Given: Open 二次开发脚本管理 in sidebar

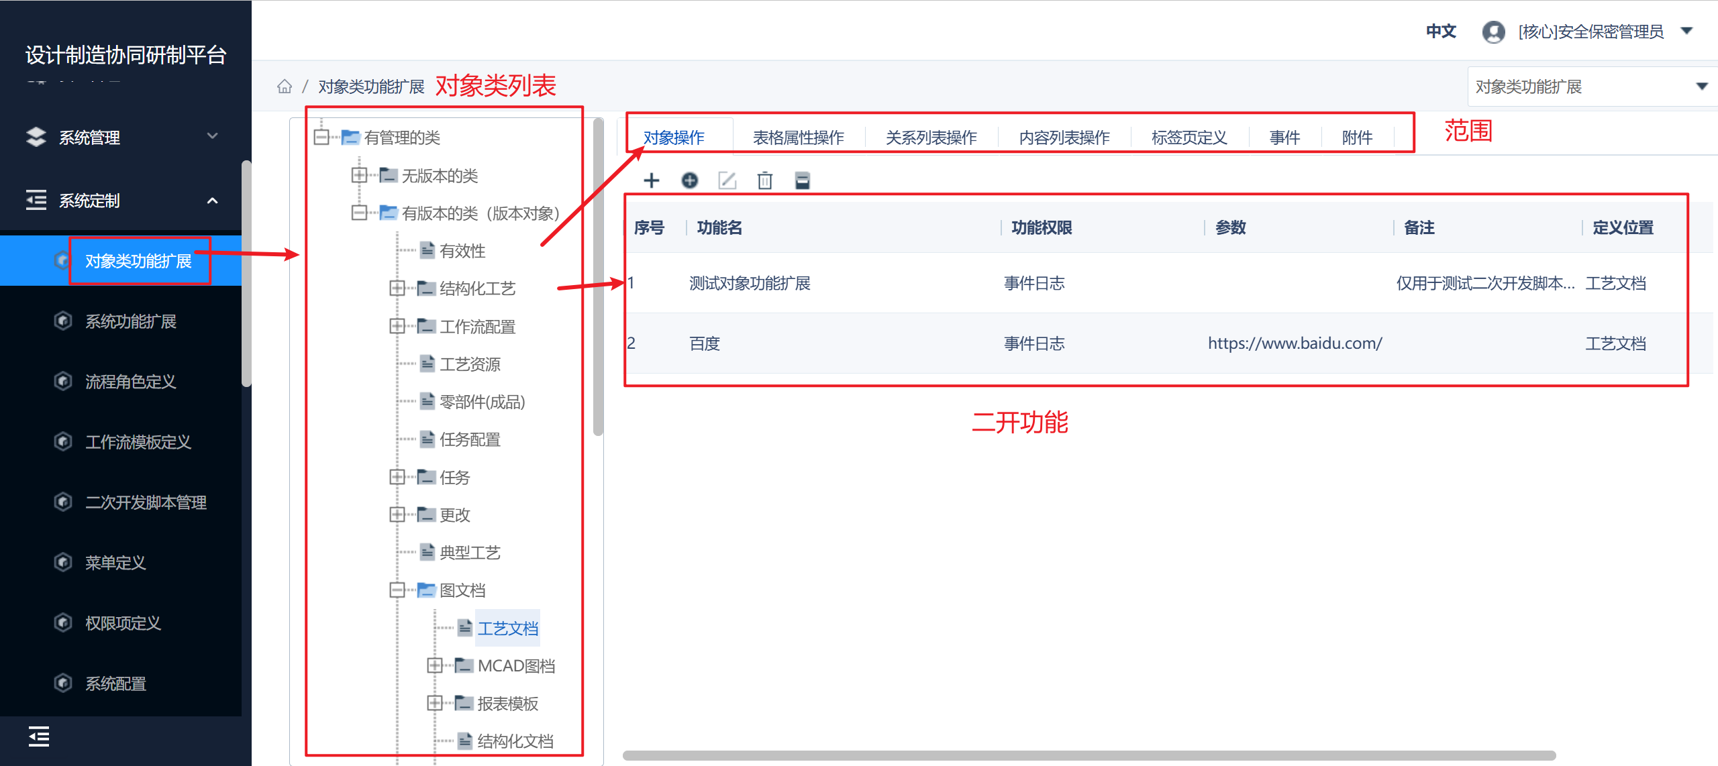Looking at the screenshot, I should point(146,502).
